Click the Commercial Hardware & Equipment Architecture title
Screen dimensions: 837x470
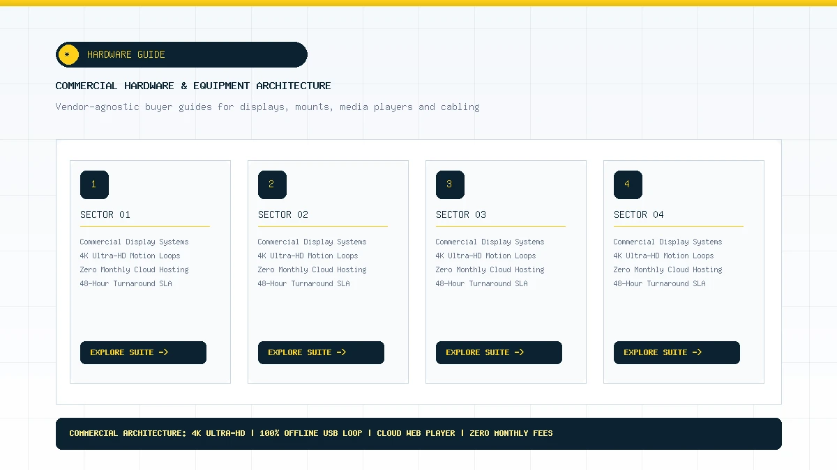(193, 86)
